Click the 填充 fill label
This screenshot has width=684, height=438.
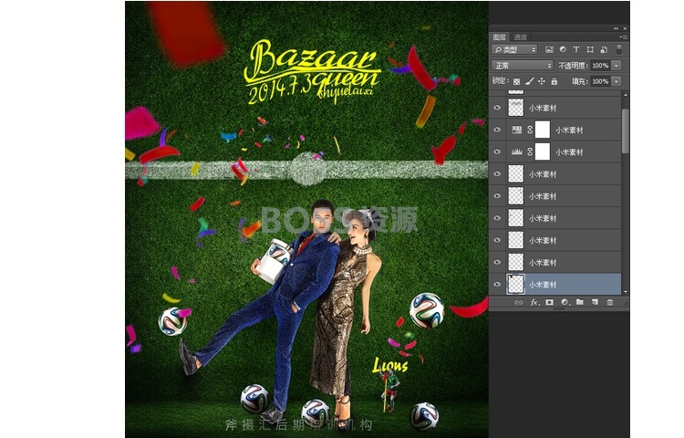(x=580, y=81)
